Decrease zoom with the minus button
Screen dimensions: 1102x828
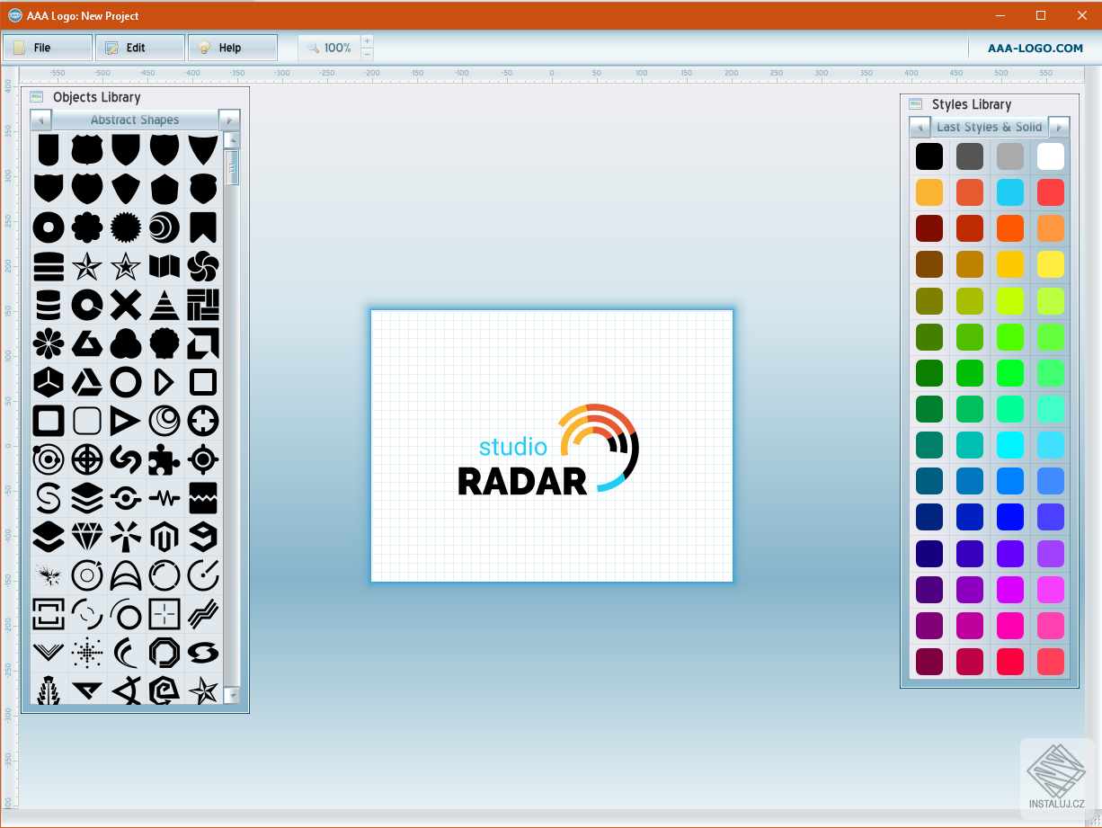[367, 54]
